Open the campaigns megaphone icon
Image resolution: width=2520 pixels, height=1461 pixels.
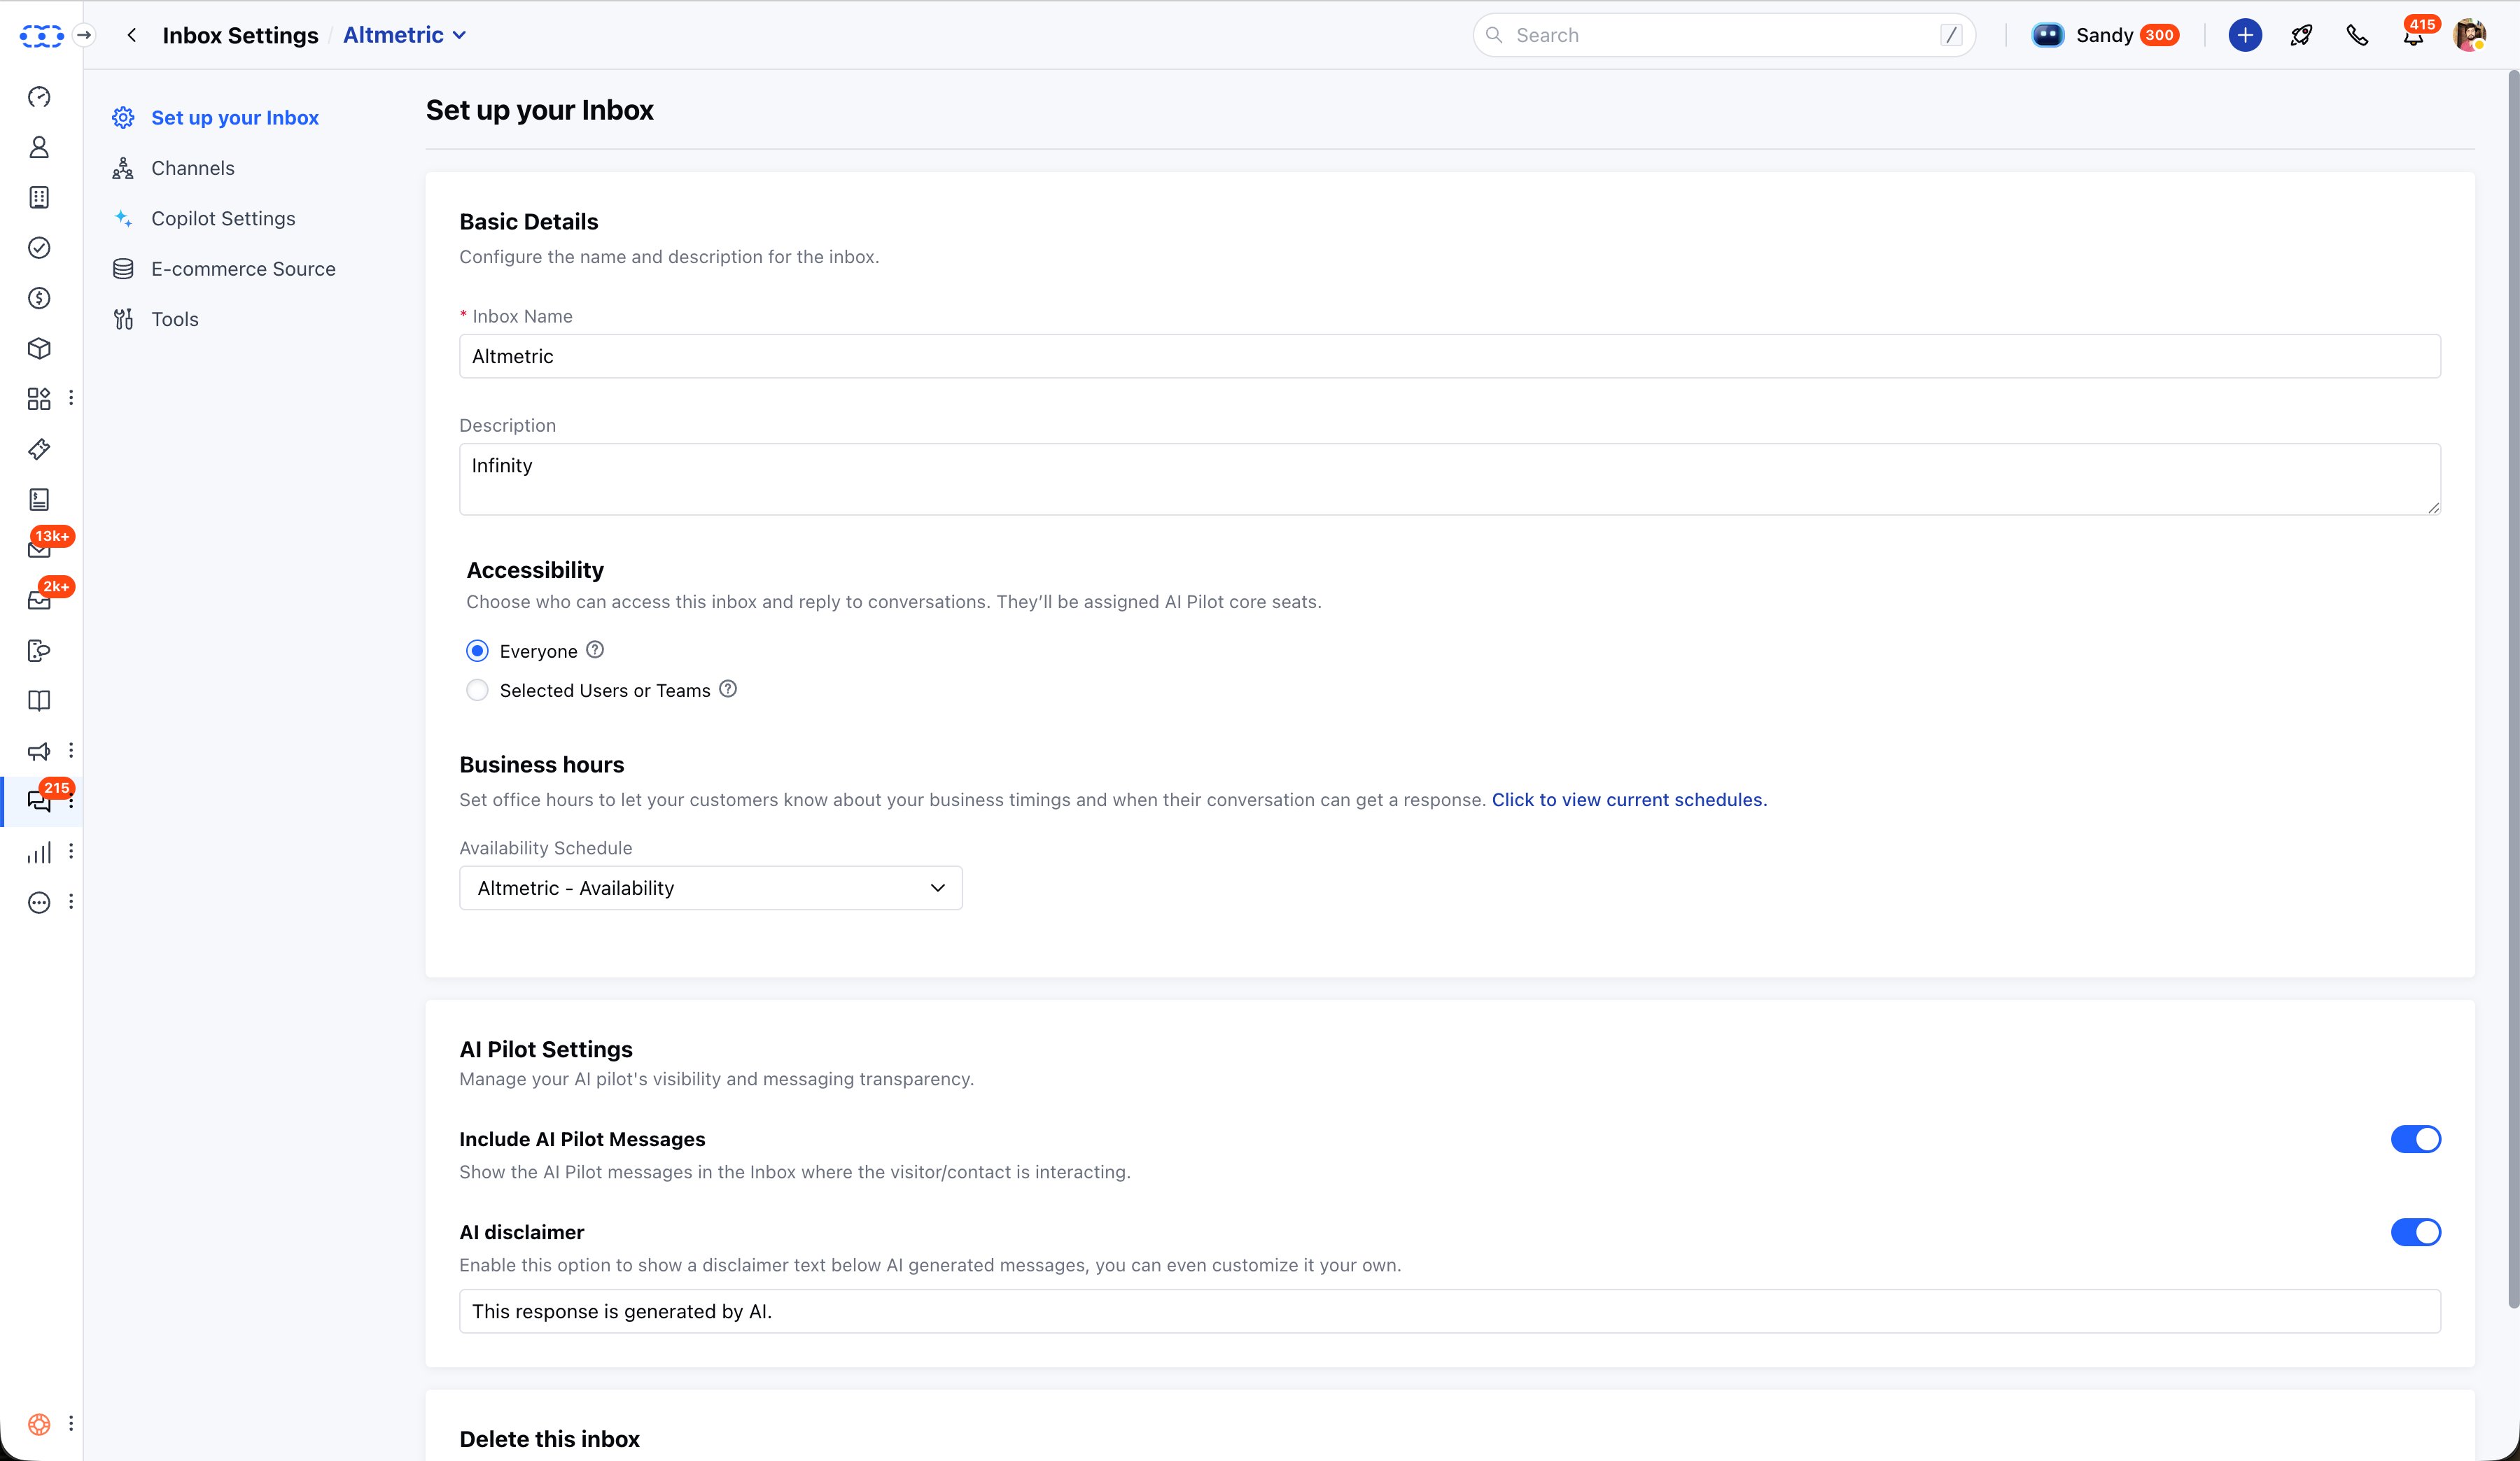[39, 751]
